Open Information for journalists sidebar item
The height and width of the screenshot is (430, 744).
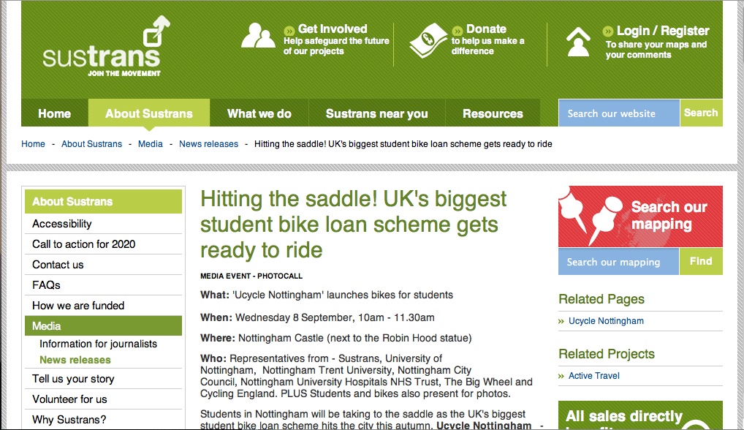click(98, 344)
